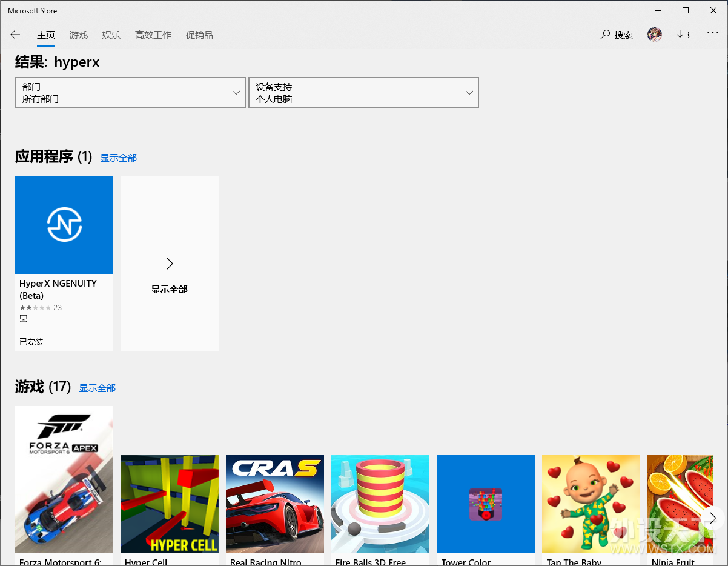Switch to the 主页 tab
This screenshot has width=728, height=566.
(46, 35)
